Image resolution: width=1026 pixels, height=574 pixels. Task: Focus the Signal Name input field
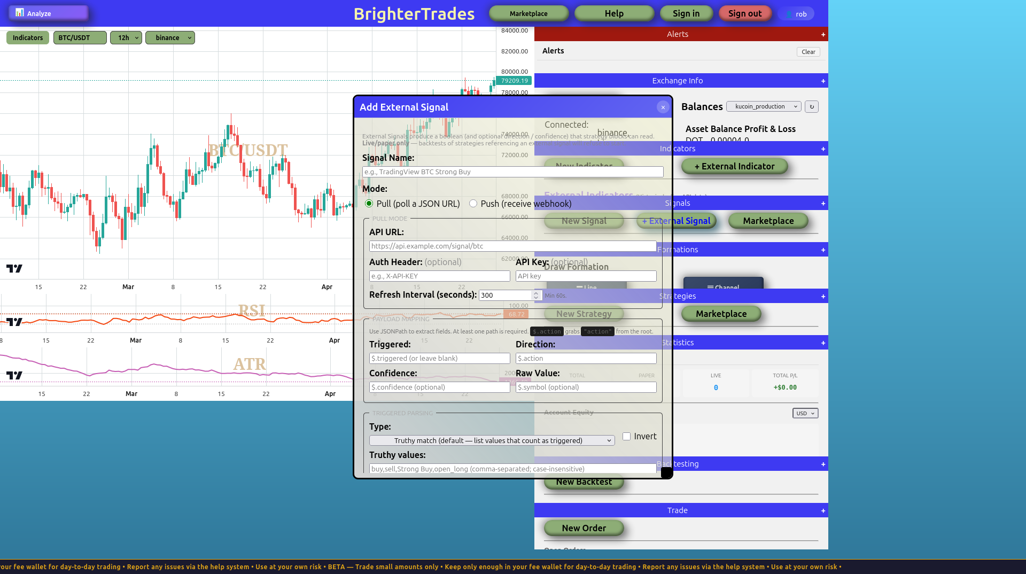click(x=512, y=172)
